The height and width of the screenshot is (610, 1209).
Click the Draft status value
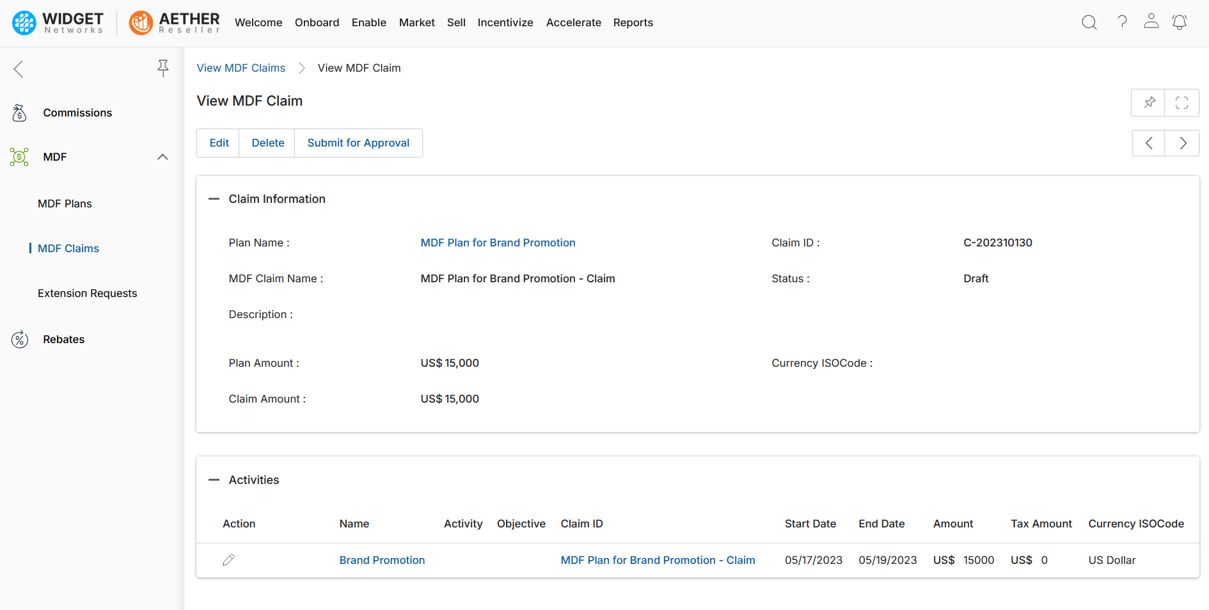point(976,278)
